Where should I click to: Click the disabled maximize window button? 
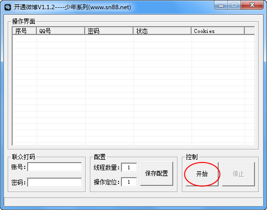pyautogui.click(x=234, y=5)
